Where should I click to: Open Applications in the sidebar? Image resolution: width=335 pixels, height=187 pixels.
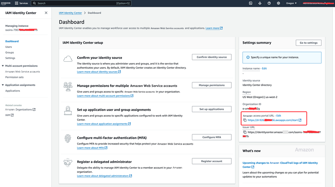(13, 91)
